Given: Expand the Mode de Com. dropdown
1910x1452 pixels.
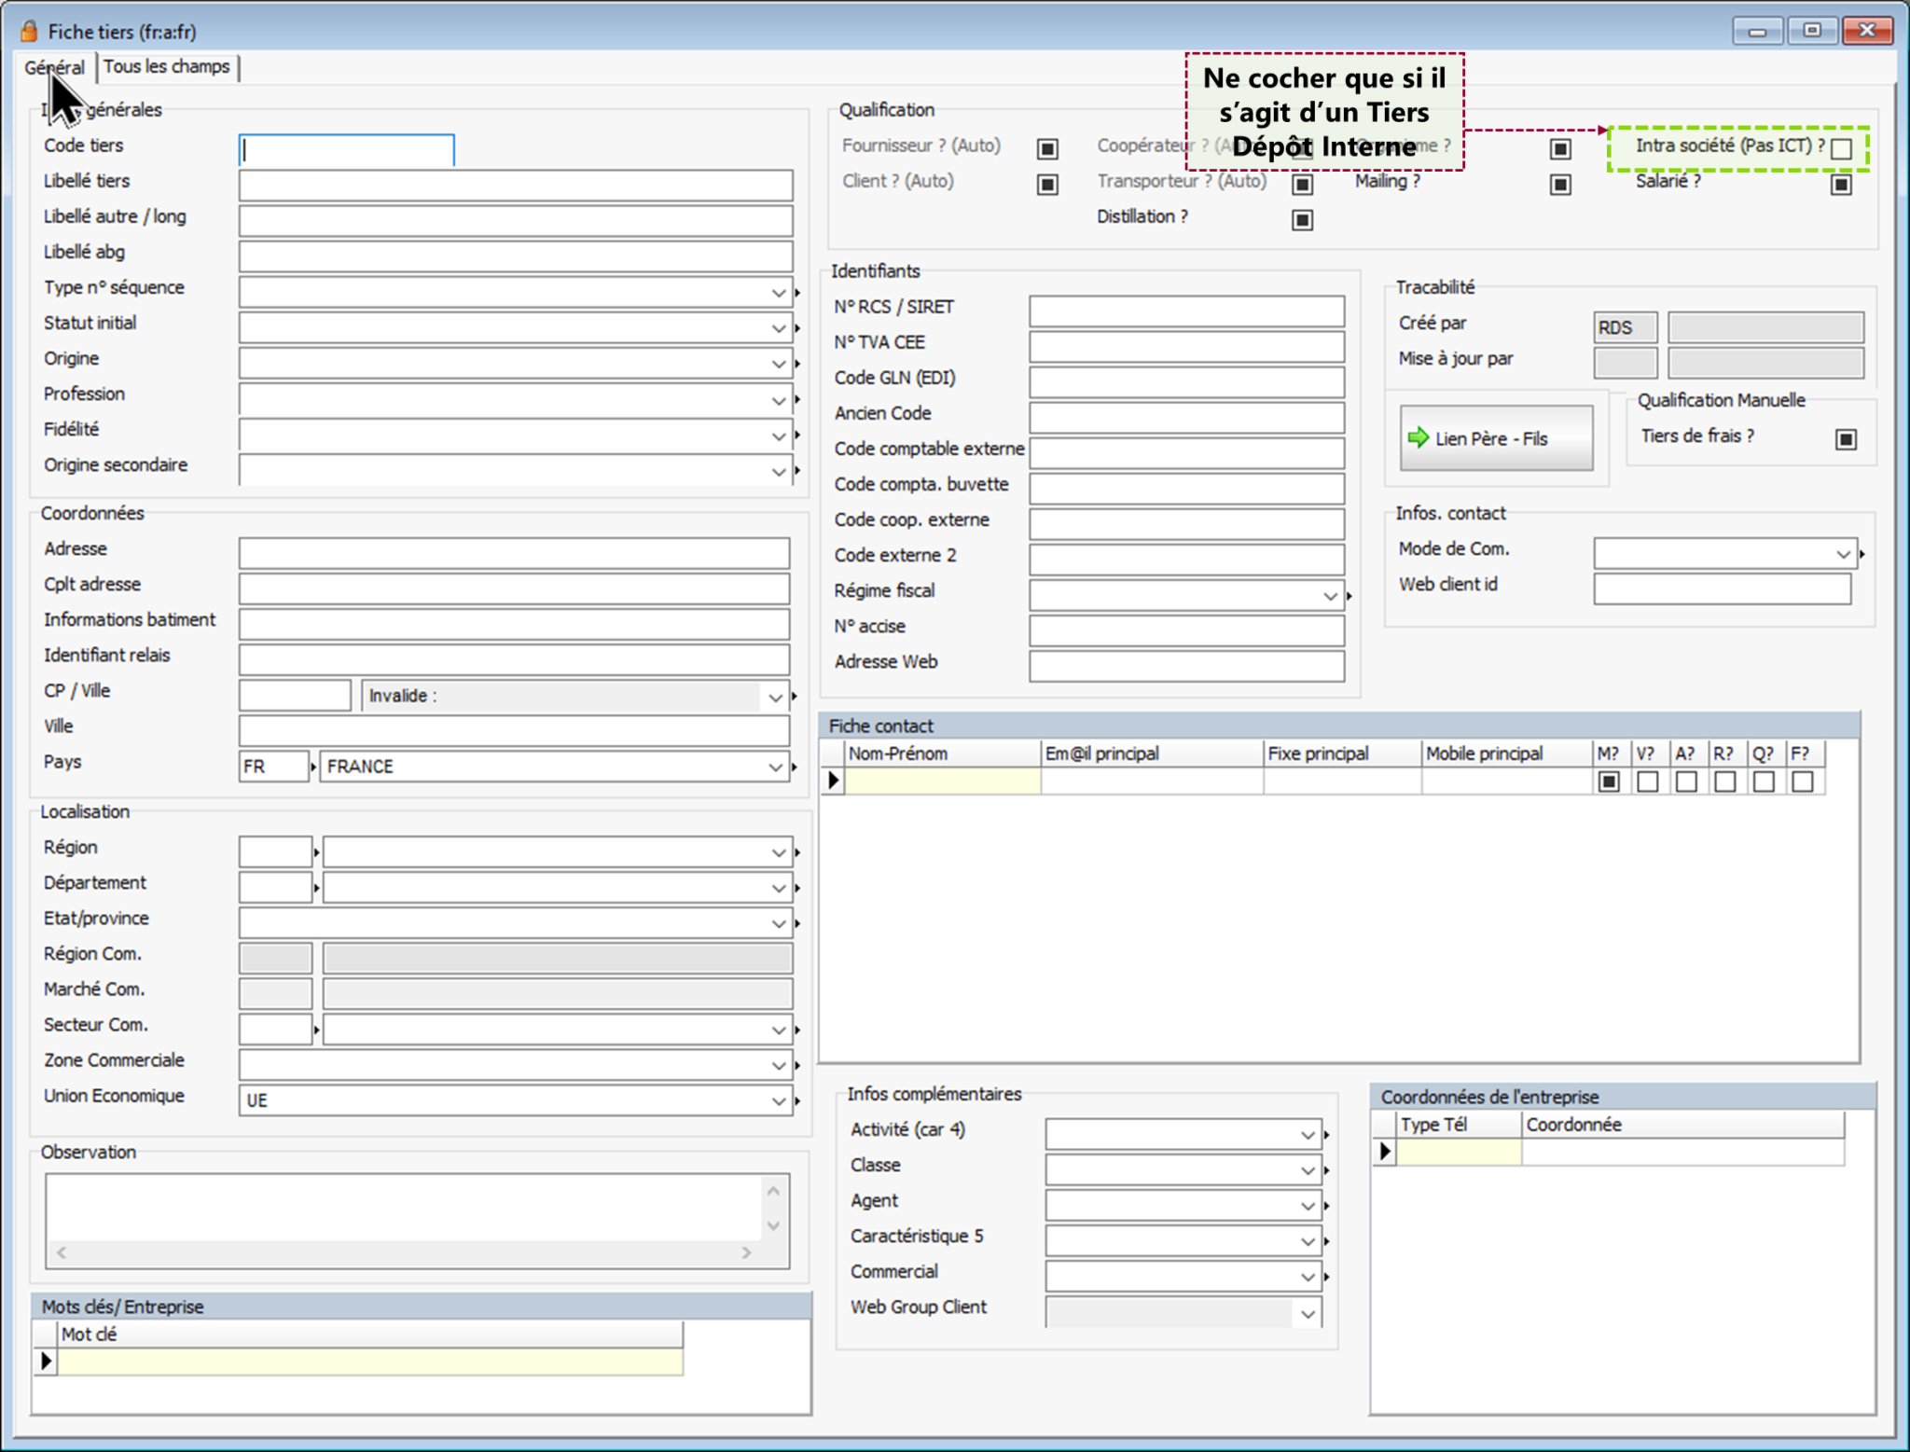Looking at the screenshot, I should 1843,554.
